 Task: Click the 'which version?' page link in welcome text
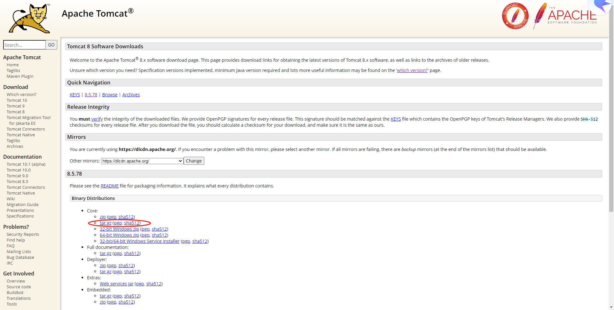(x=412, y=70)
